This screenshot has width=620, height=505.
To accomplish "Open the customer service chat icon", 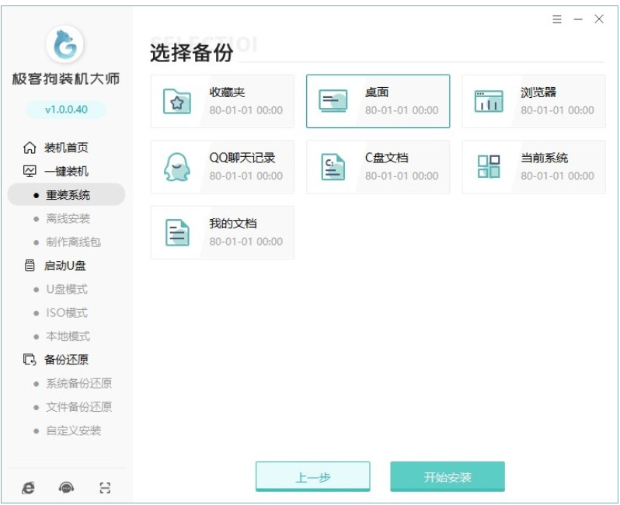I will [x=67, y=487].
